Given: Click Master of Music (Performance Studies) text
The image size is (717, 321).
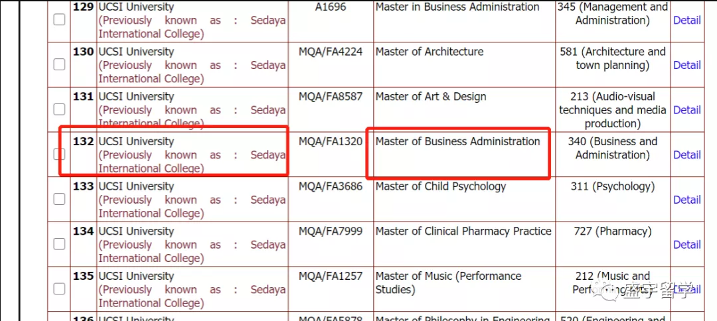Looking at the screenshot, I should 449,283.
